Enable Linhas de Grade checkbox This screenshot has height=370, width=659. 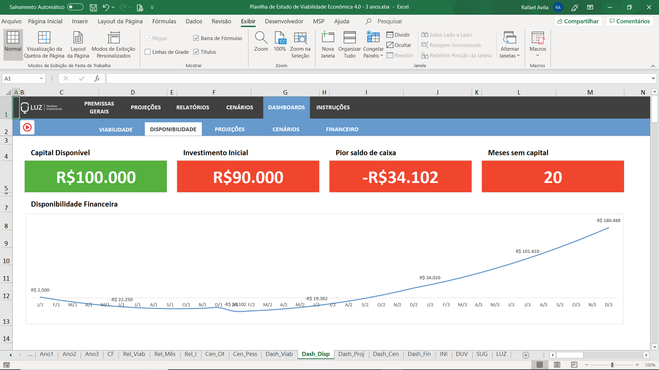[x=148, y=52]
